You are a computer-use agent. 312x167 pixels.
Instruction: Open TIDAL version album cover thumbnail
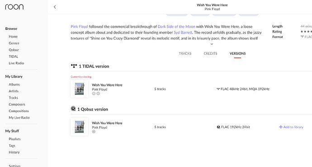point(80,89)
